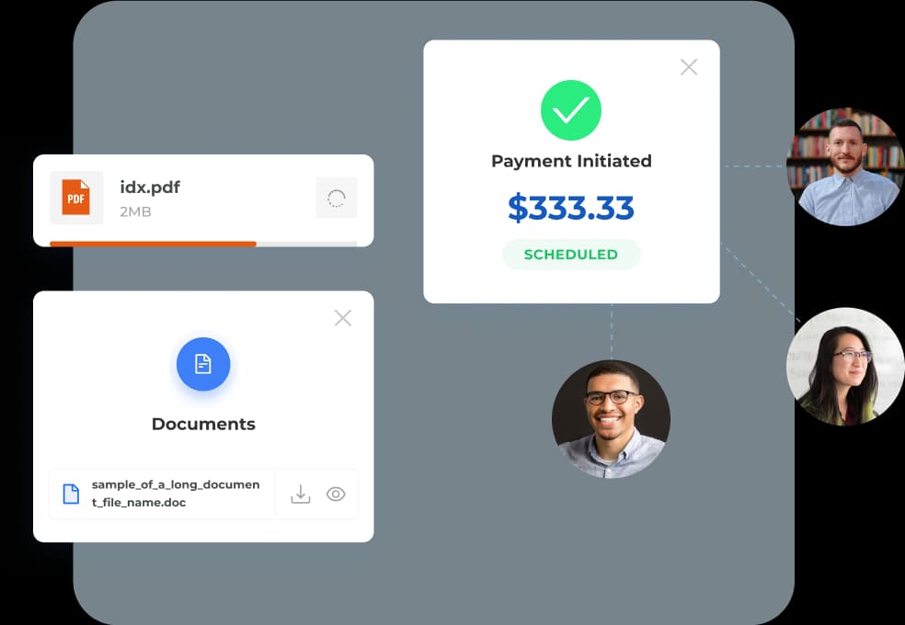The image size is (905, 625).
Task: Click the idx.pdf upload progress bar
Action: click(x=203, y=244)
